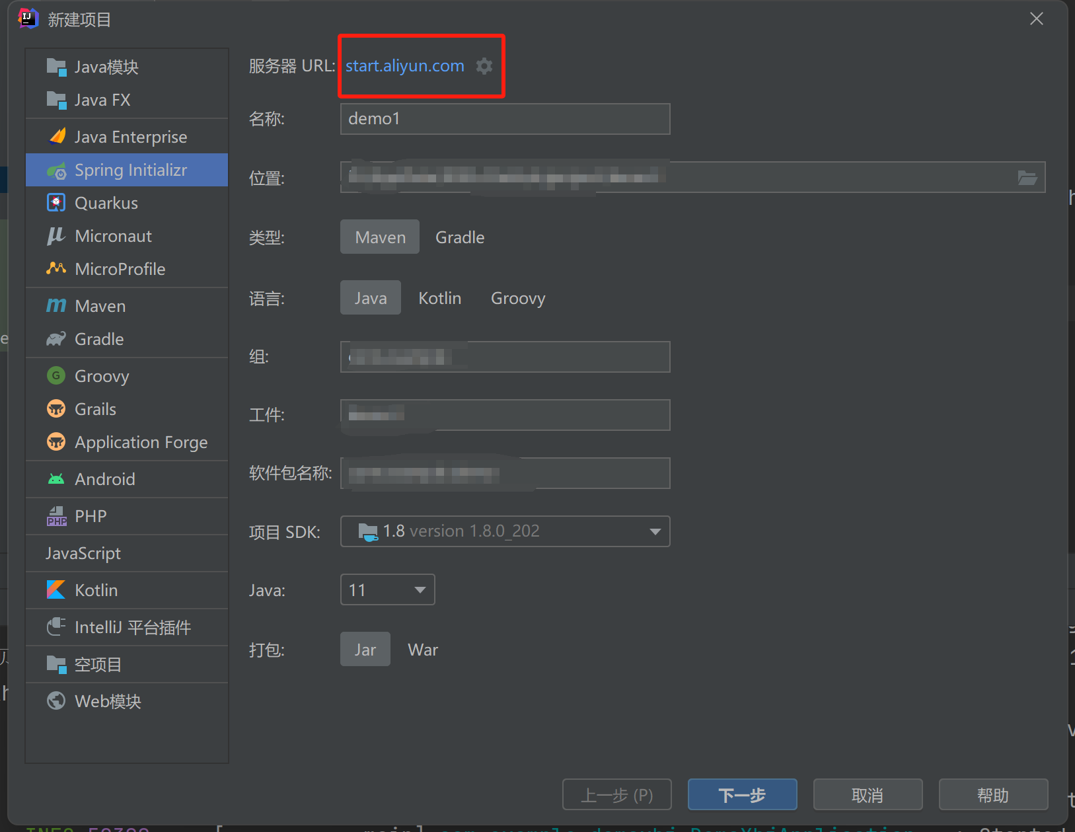The width and height of the screenshot is (1075, 832).
Task: Click the MicroProfile icon
Action: tap(57, 269)
